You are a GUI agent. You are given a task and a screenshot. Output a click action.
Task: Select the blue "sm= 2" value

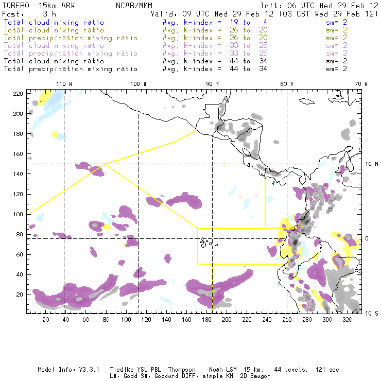[x=336, y=22]
